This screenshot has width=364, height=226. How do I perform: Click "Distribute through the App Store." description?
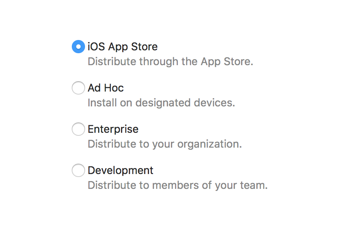(x=170, y=62)
